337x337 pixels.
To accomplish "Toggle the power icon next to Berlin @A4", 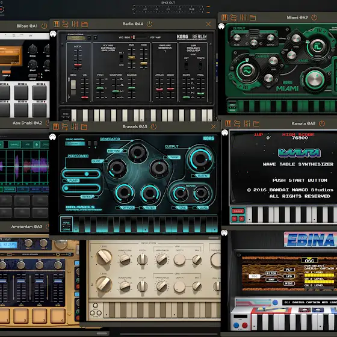I will 149,24.
